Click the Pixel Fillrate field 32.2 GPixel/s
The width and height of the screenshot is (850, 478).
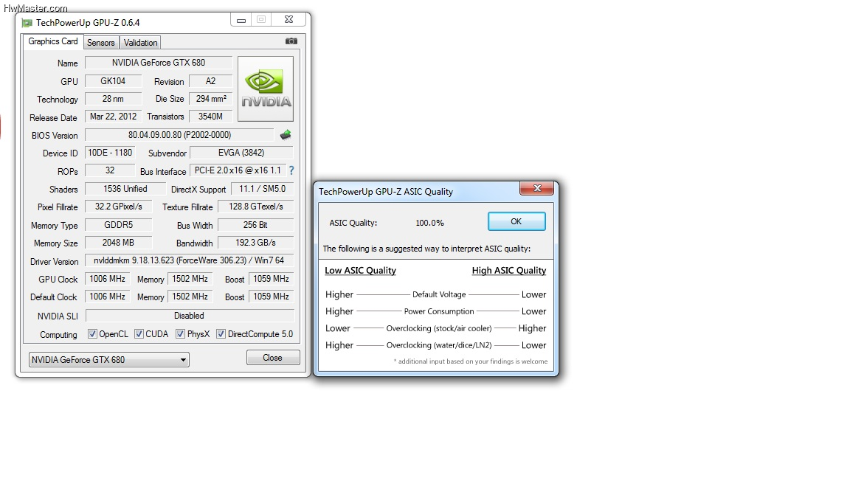click(x=119, y=207)
